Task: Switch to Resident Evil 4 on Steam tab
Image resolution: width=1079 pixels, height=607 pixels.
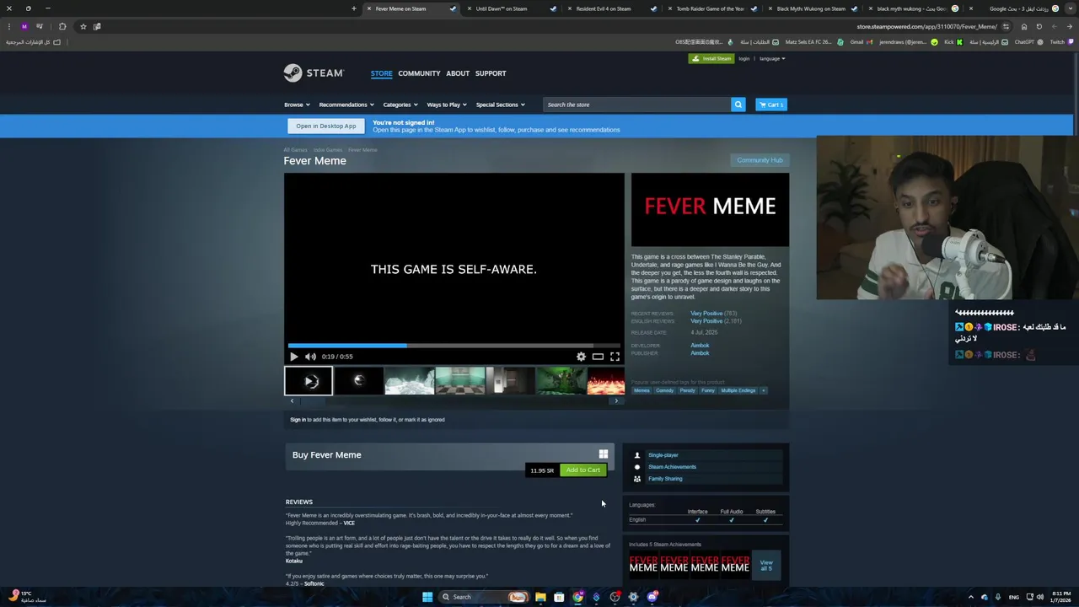Action: click(x=604, y=8)
